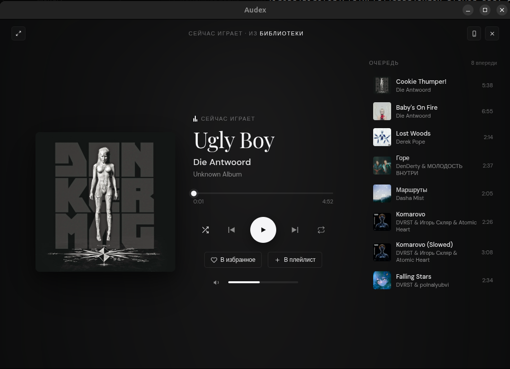Toggle repeat mode
Viewport: 510px width, 369px height.
point(321,230)
